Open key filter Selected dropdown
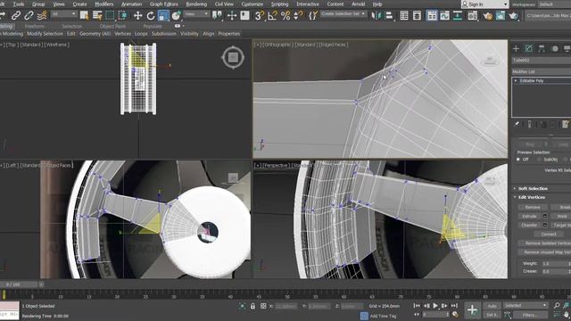Screen dimensions: 571x321 pyautogui.click(x=525, y=305)
